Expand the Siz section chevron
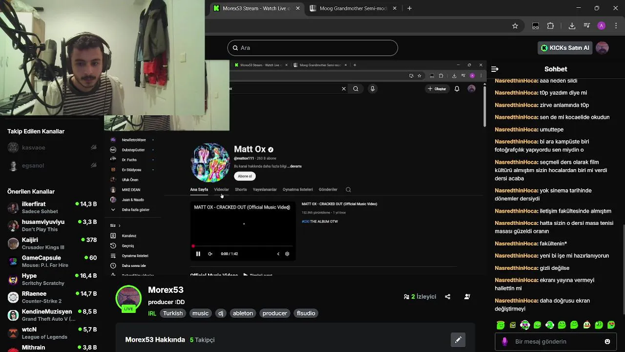625x352 pixels. (x=119, y=225)
